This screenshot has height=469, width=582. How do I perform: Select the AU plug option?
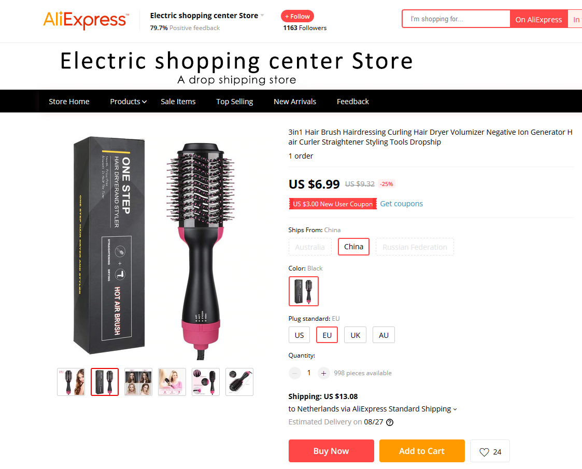(x=384, y=335)
